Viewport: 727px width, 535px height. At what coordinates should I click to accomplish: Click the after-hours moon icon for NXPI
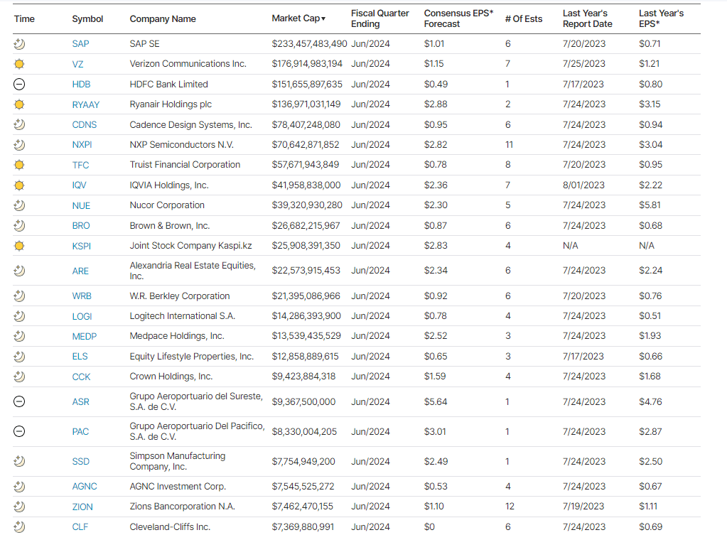pyautogui.click(x=19, y=145)
